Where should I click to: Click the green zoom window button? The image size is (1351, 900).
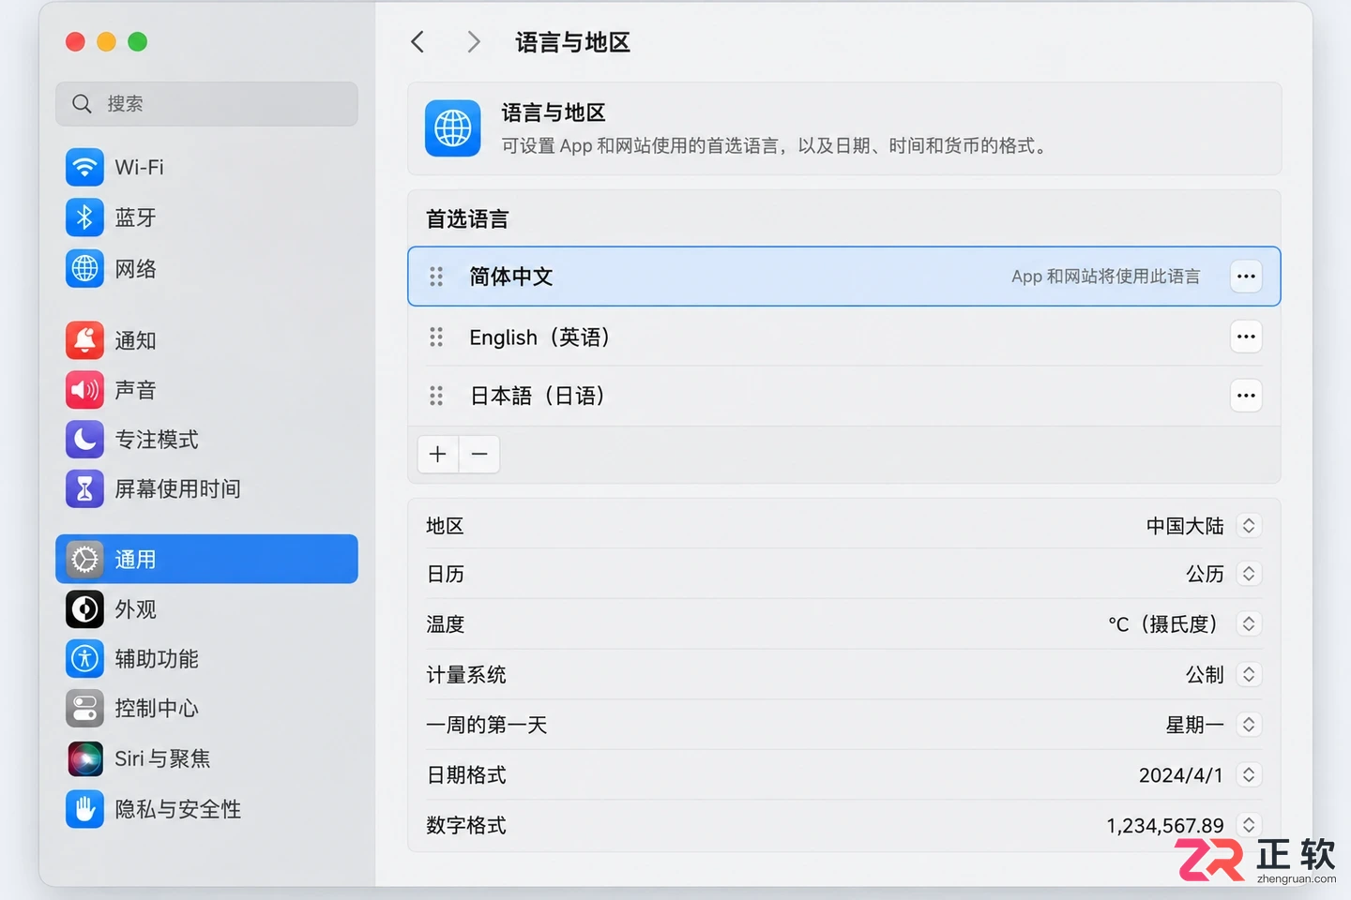(x=137, y=41)
